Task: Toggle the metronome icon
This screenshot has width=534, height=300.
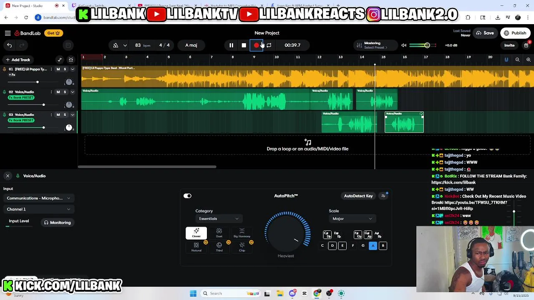Action: pos(116,45)
